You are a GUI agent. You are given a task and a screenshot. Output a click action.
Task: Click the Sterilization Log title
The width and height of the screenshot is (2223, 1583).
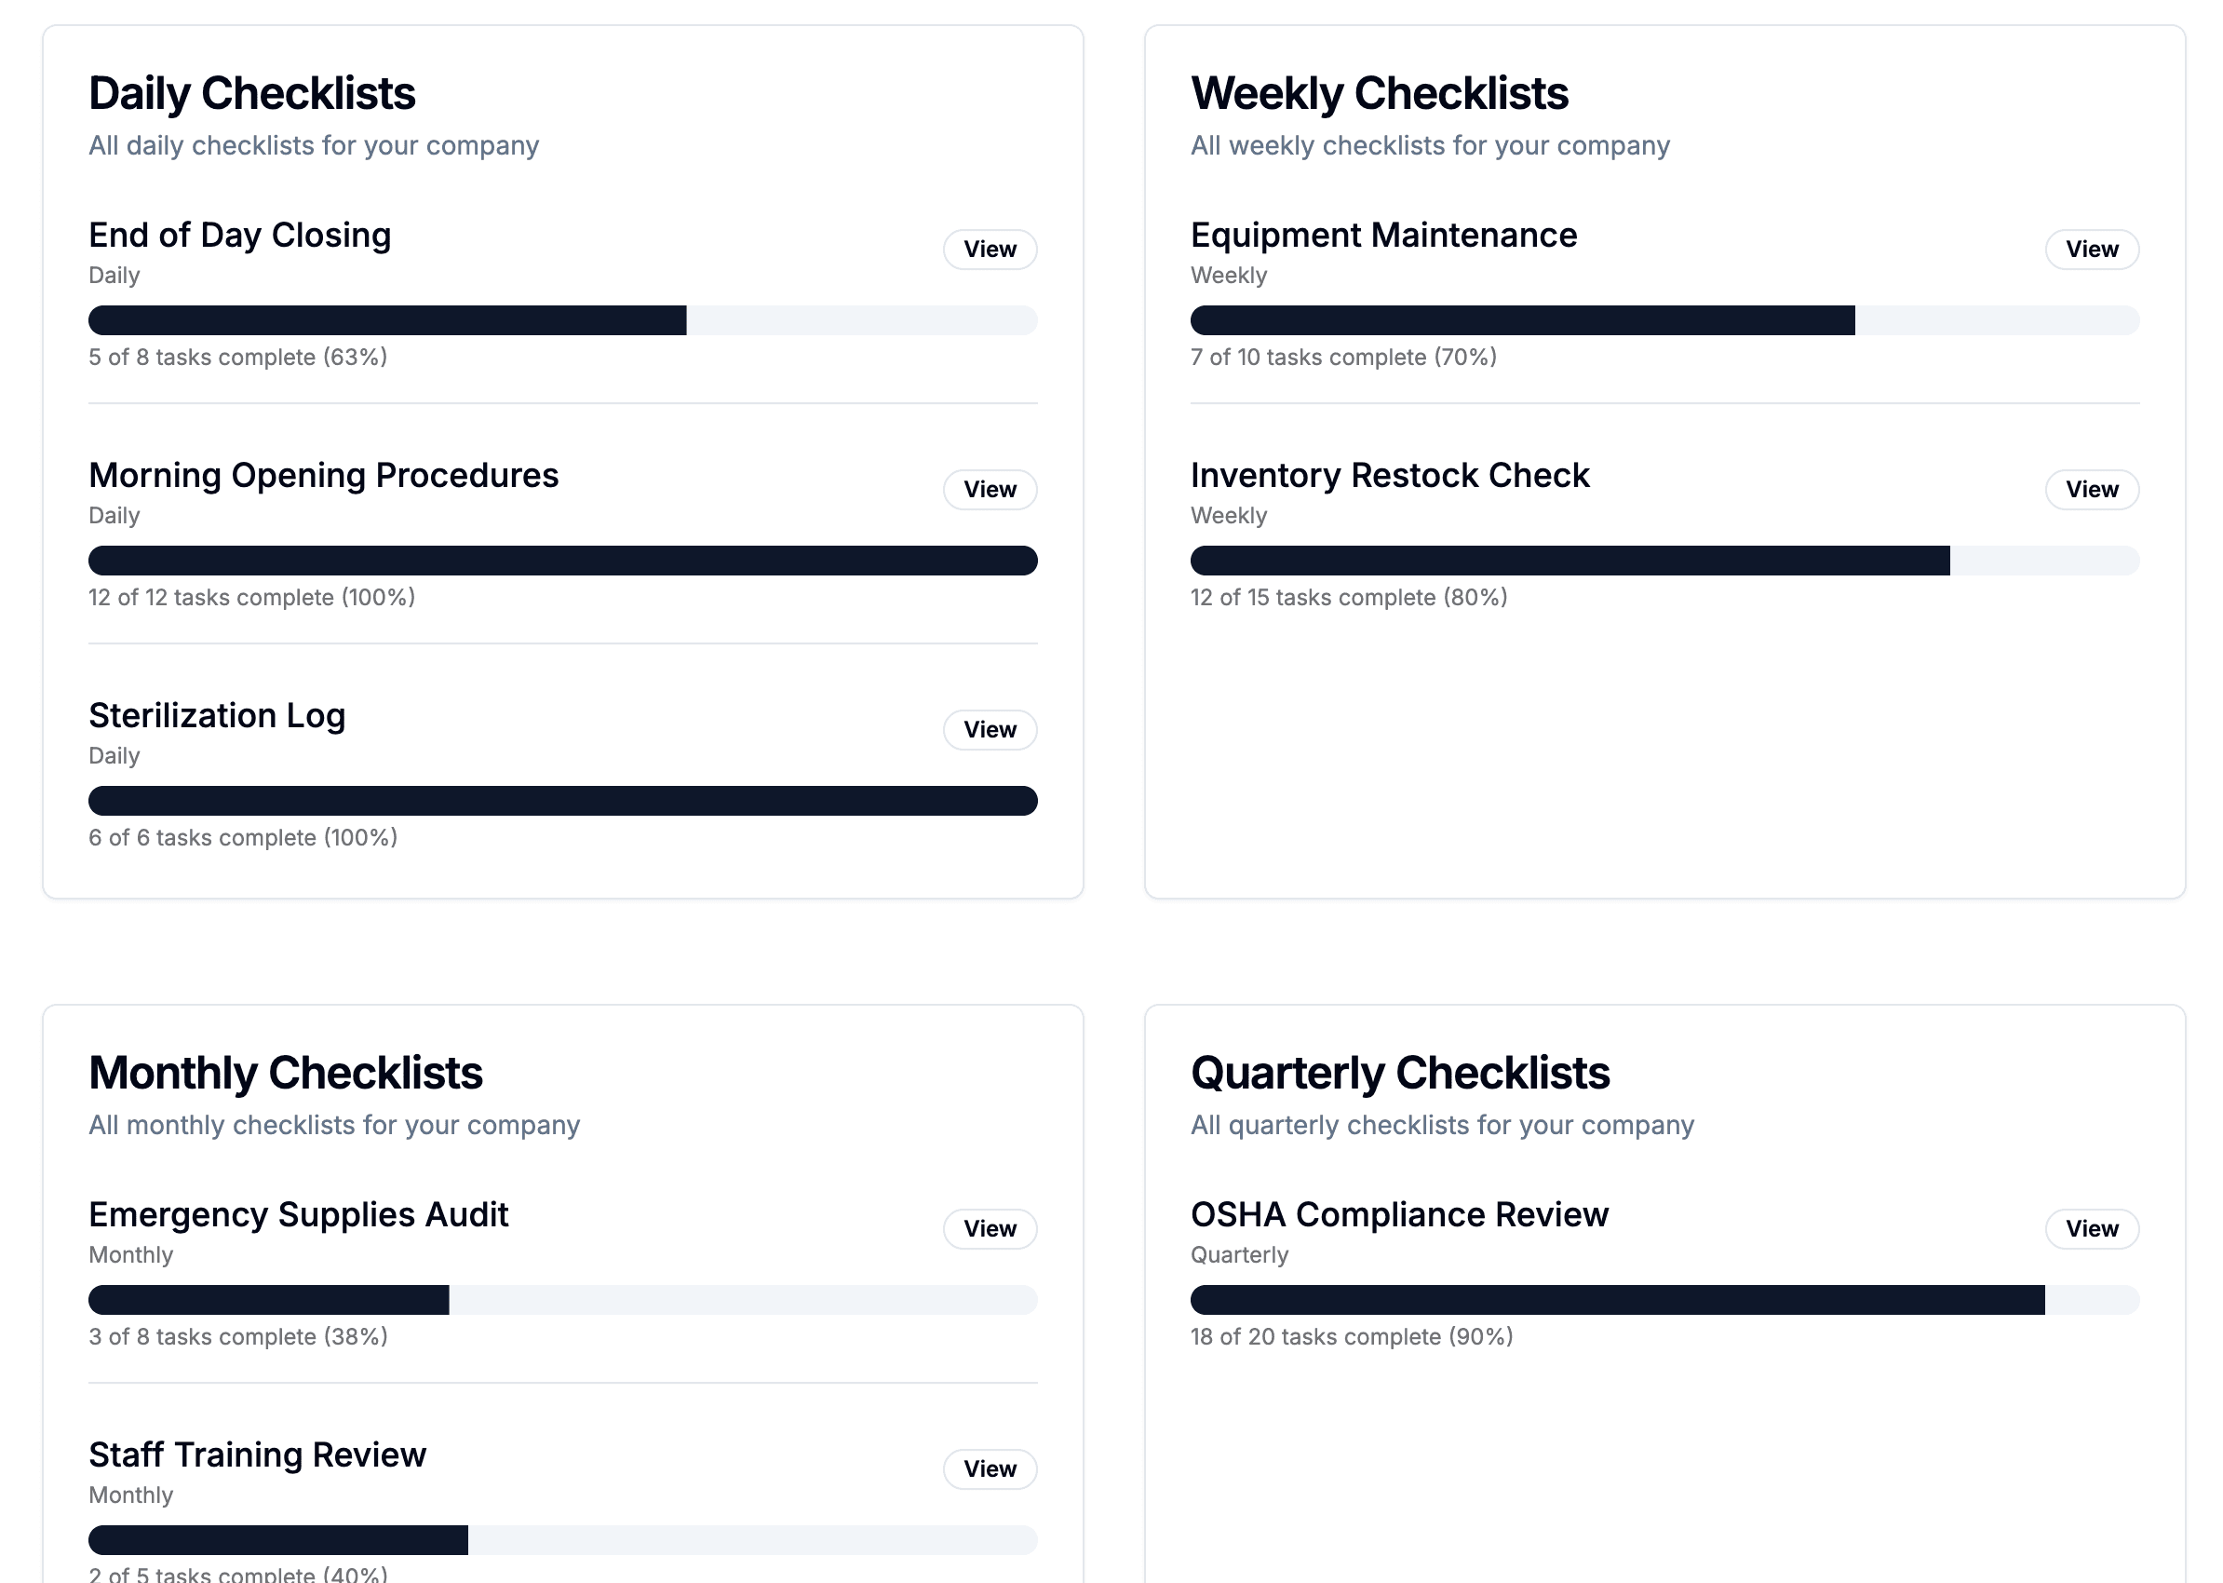216,715
